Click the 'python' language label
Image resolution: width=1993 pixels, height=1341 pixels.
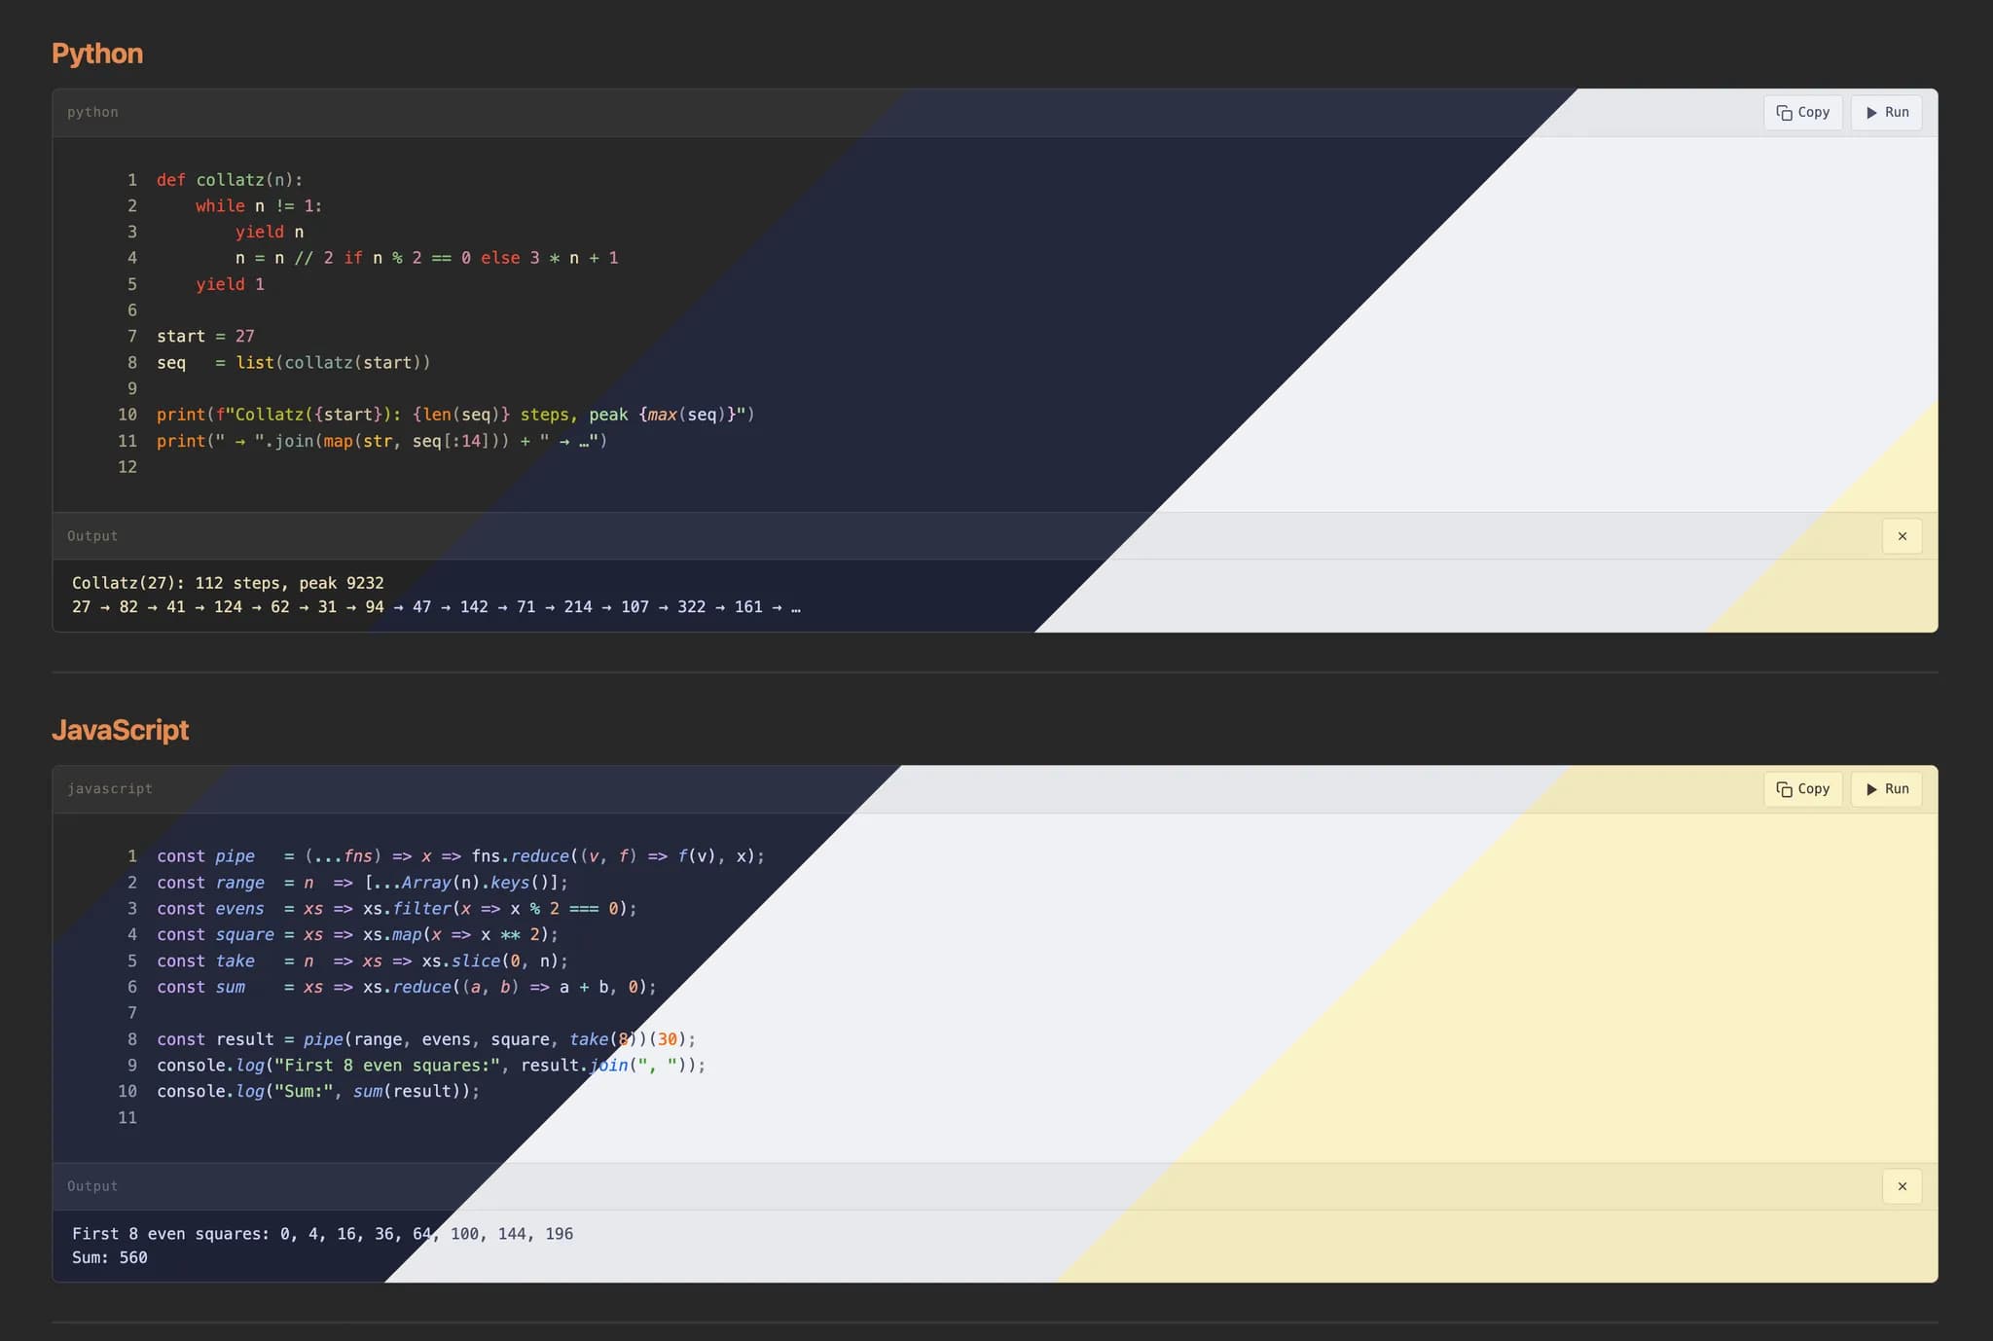92,112
